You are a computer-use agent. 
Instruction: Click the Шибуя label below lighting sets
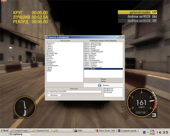(x=103, y=81)
